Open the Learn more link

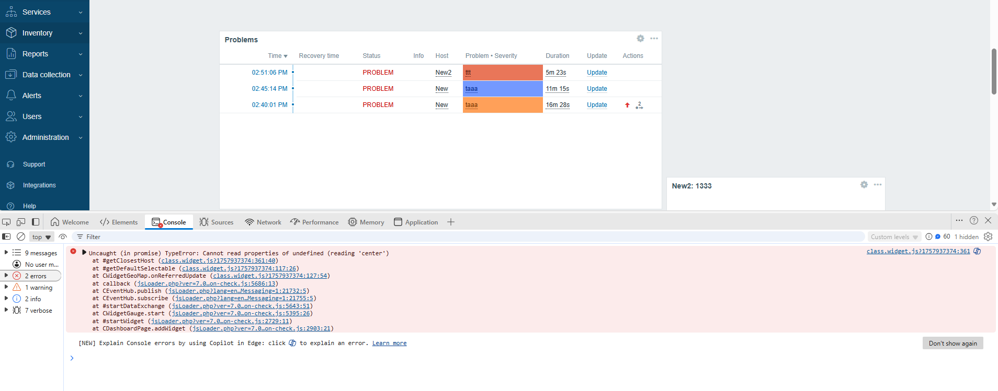[389, 343]
